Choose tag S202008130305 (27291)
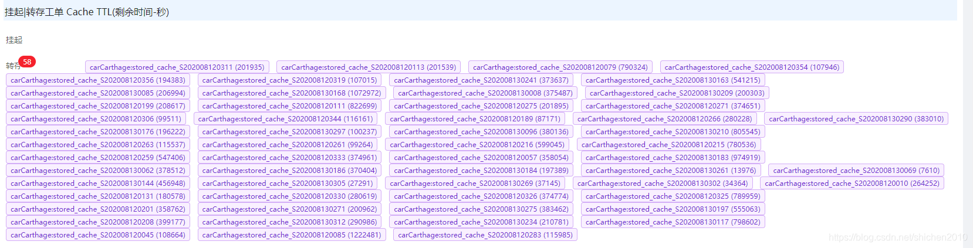 [x=288, y=184]
